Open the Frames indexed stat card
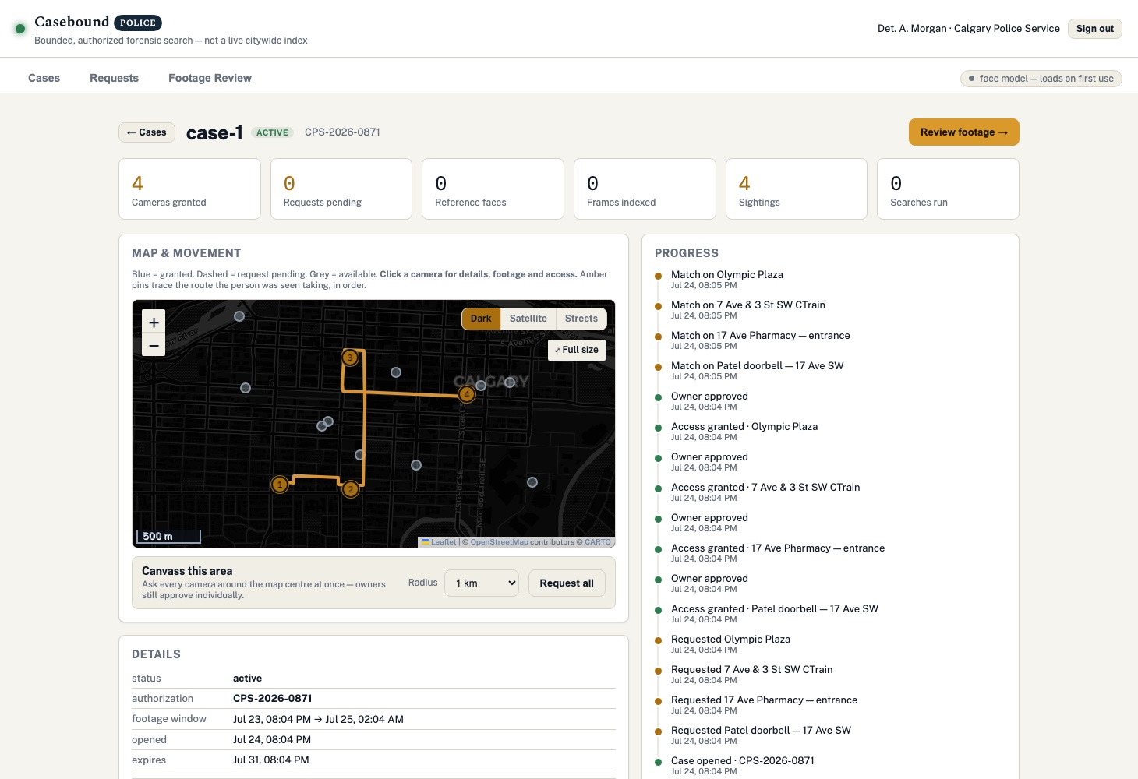 tap(645, 189)
